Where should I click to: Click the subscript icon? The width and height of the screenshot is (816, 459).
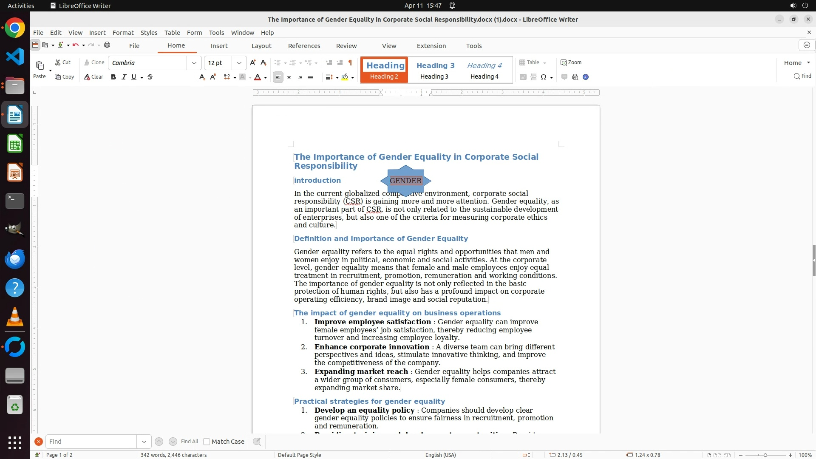[202, 77]
